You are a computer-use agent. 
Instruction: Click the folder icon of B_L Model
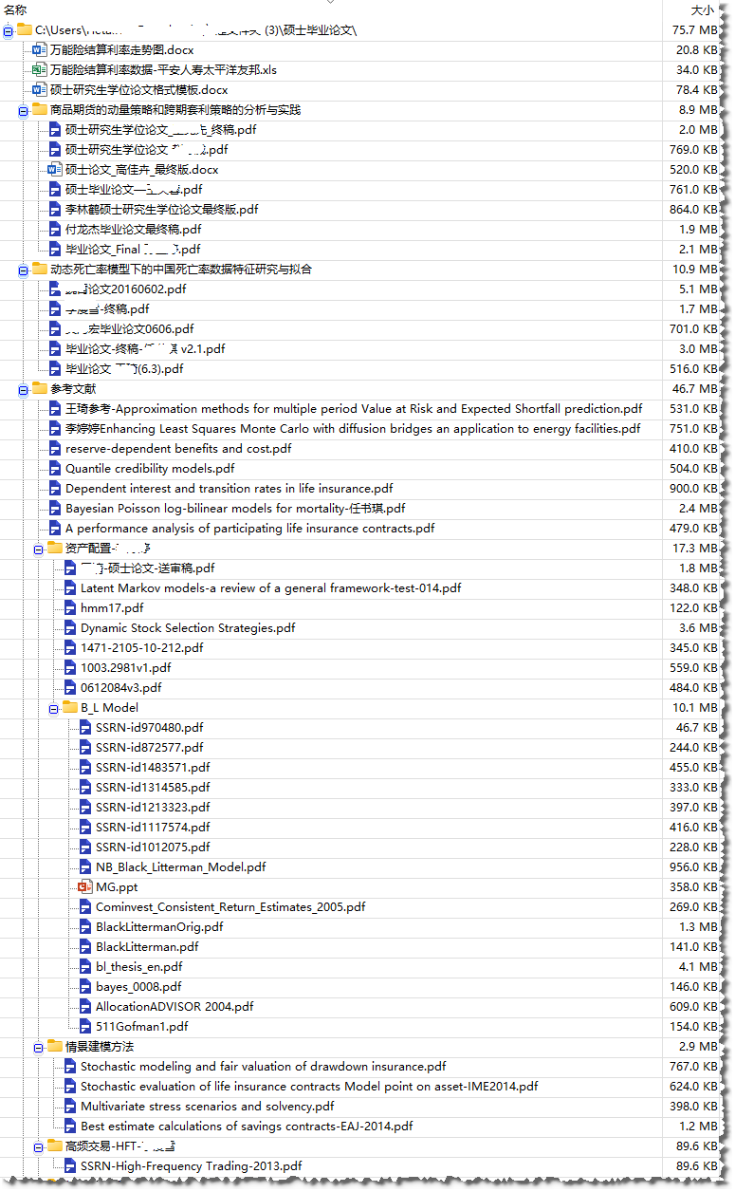pyautogui.click(x=70, y=707)
